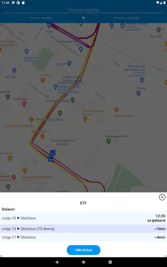Click the Više opcija button

[83, 250]
